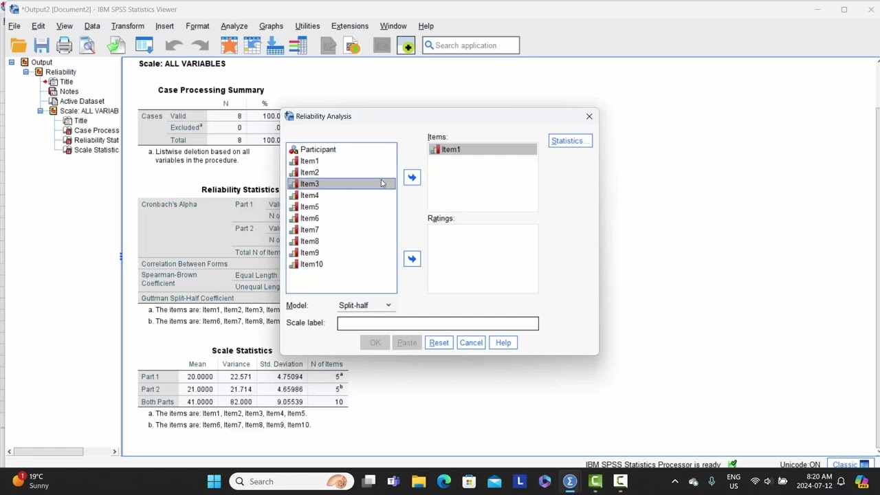Click the Go to Case toolbar icon
The image size is (880, 495).
pos(252,45)
